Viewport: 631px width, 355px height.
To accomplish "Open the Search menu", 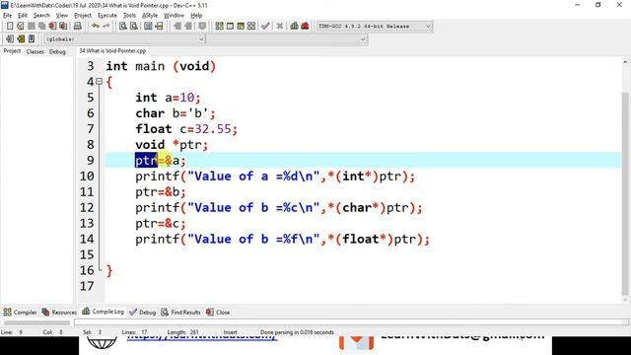I will coord(41,16).
